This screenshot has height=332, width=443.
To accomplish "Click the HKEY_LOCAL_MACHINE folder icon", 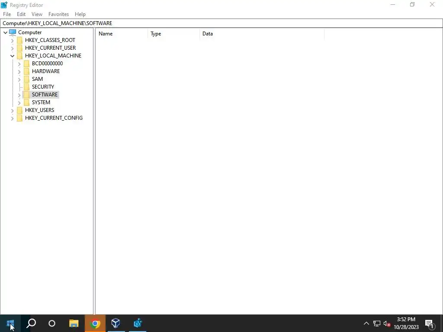I will coord(19,56).
